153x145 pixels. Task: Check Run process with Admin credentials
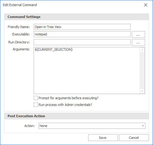36,105
